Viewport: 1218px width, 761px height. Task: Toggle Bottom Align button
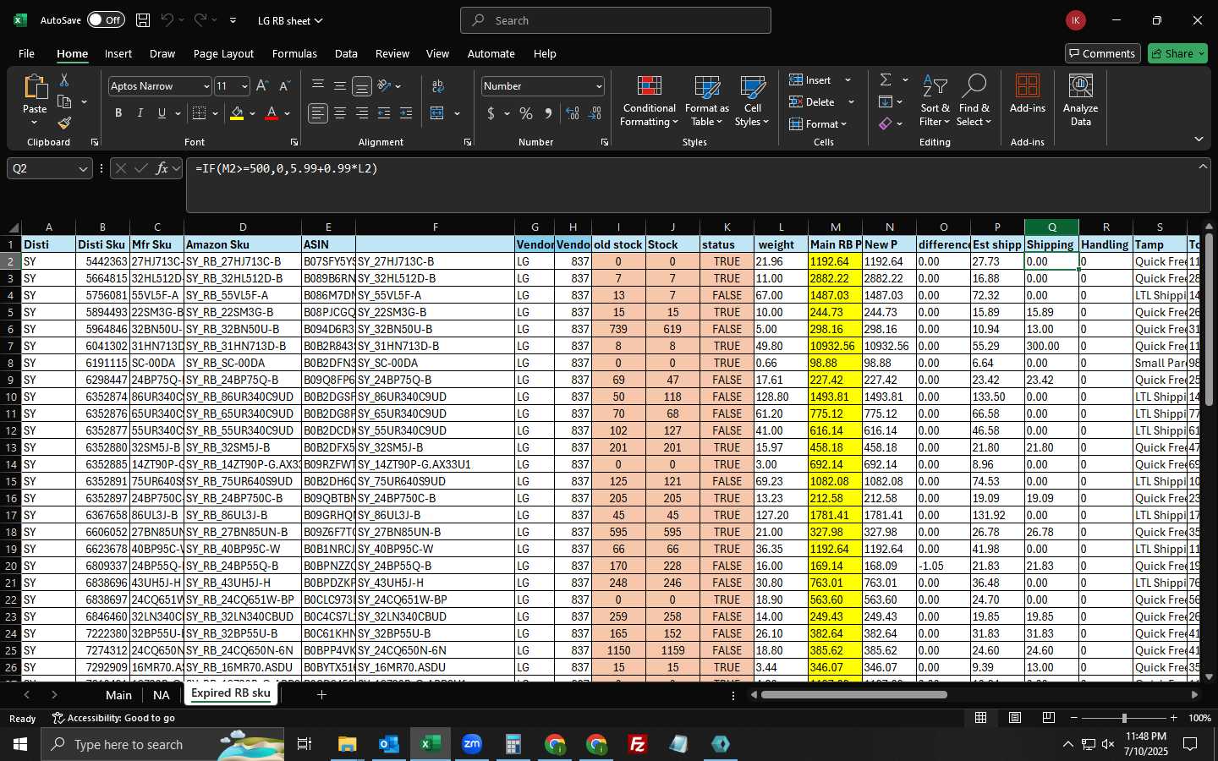pos(362,86)
